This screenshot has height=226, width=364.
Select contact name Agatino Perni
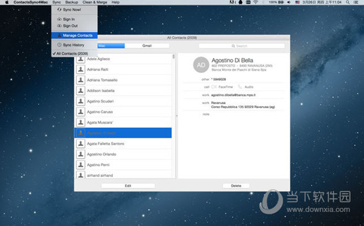[x=98, y=165]
